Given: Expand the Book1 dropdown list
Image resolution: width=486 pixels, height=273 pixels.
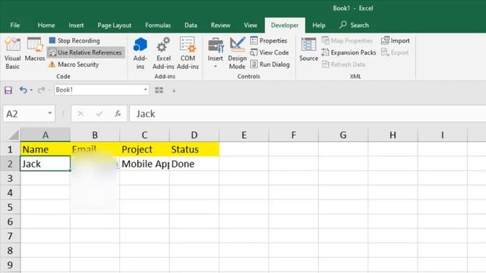Looking at the screenshot, I should [145, 89].
